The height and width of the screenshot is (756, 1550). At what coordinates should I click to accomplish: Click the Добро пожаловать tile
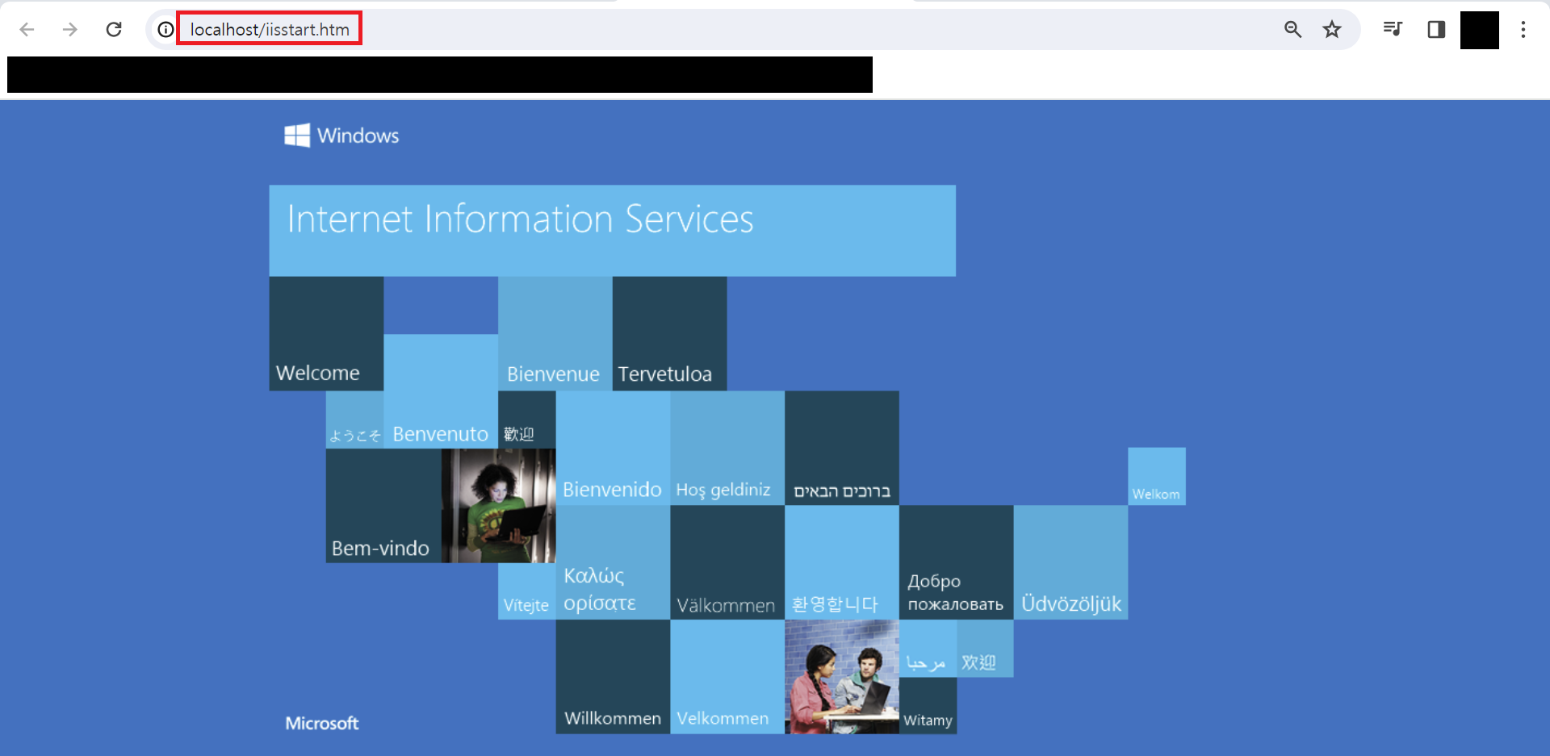click(957, 562)
